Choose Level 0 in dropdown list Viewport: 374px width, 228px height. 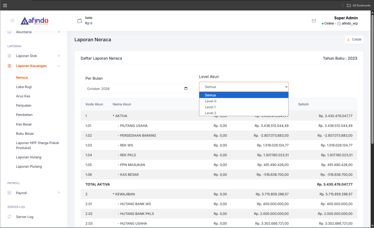(244, 101)
